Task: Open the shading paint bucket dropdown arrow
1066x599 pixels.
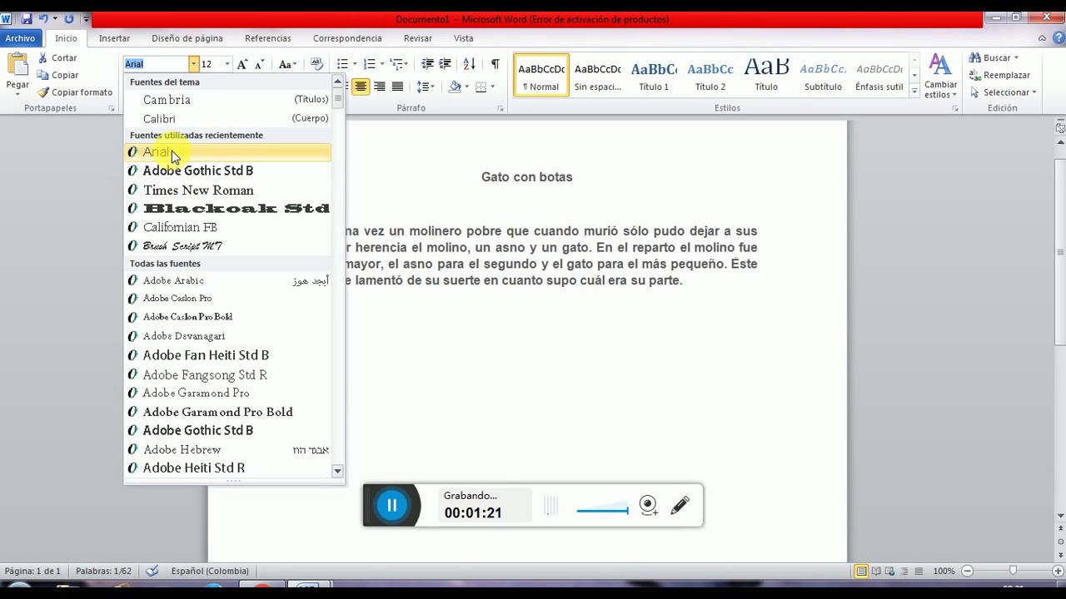Action: pos(469,87)
